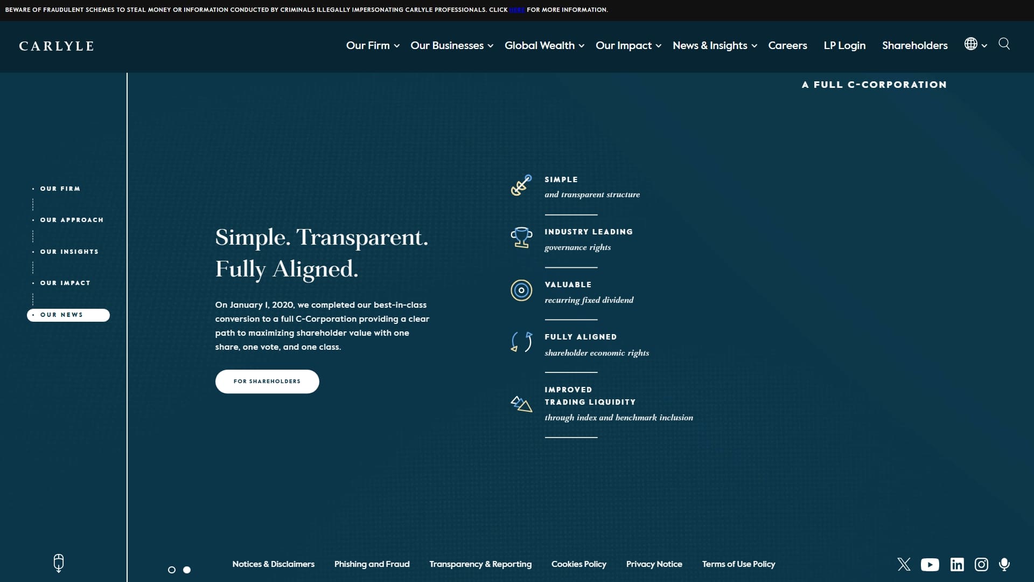Click the podcast microphone icon

click(x=1004, y=564)
